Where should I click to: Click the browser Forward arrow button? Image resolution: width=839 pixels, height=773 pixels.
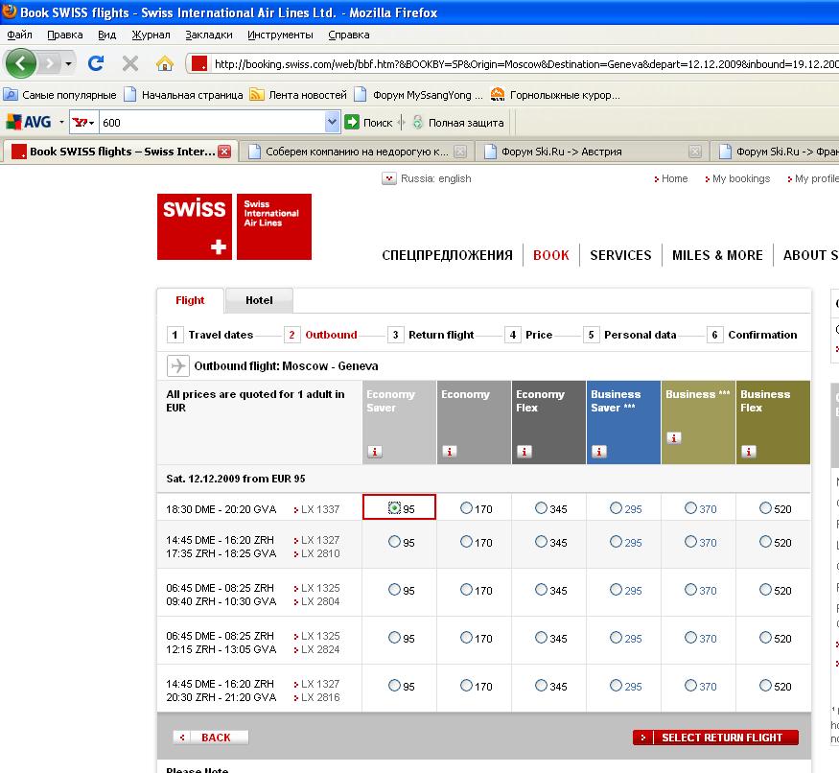tap(50, 63)
